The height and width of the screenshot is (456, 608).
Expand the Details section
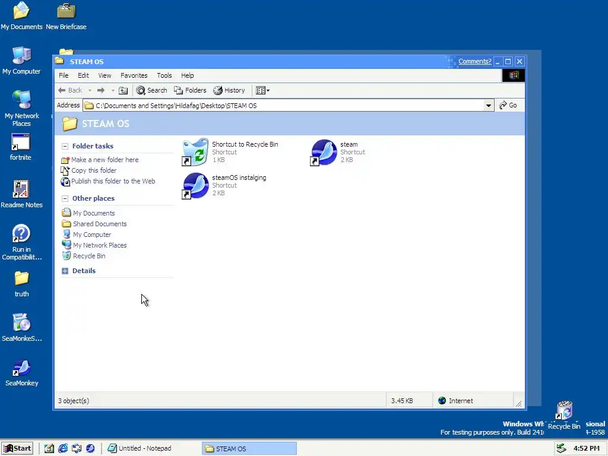tap(65, 271)
